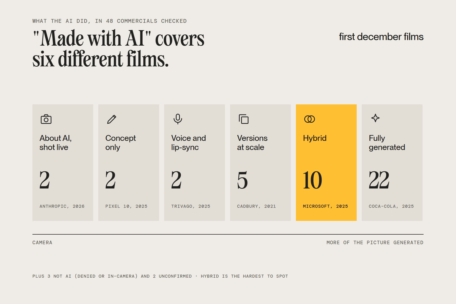Select the 'Concept only' label
Screen dimensions: 456x304
click(121, 143)
